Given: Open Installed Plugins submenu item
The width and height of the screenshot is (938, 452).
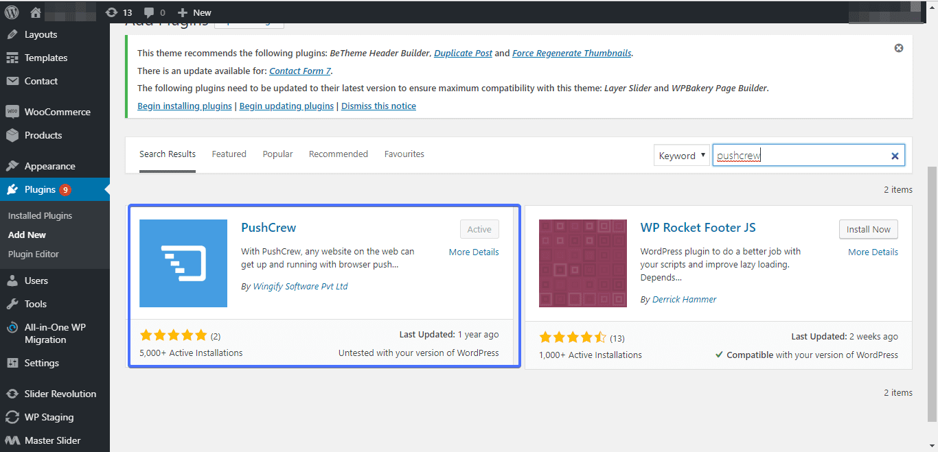Looking at the screenshot, I should pyautogui.click(x=40, y=215).
